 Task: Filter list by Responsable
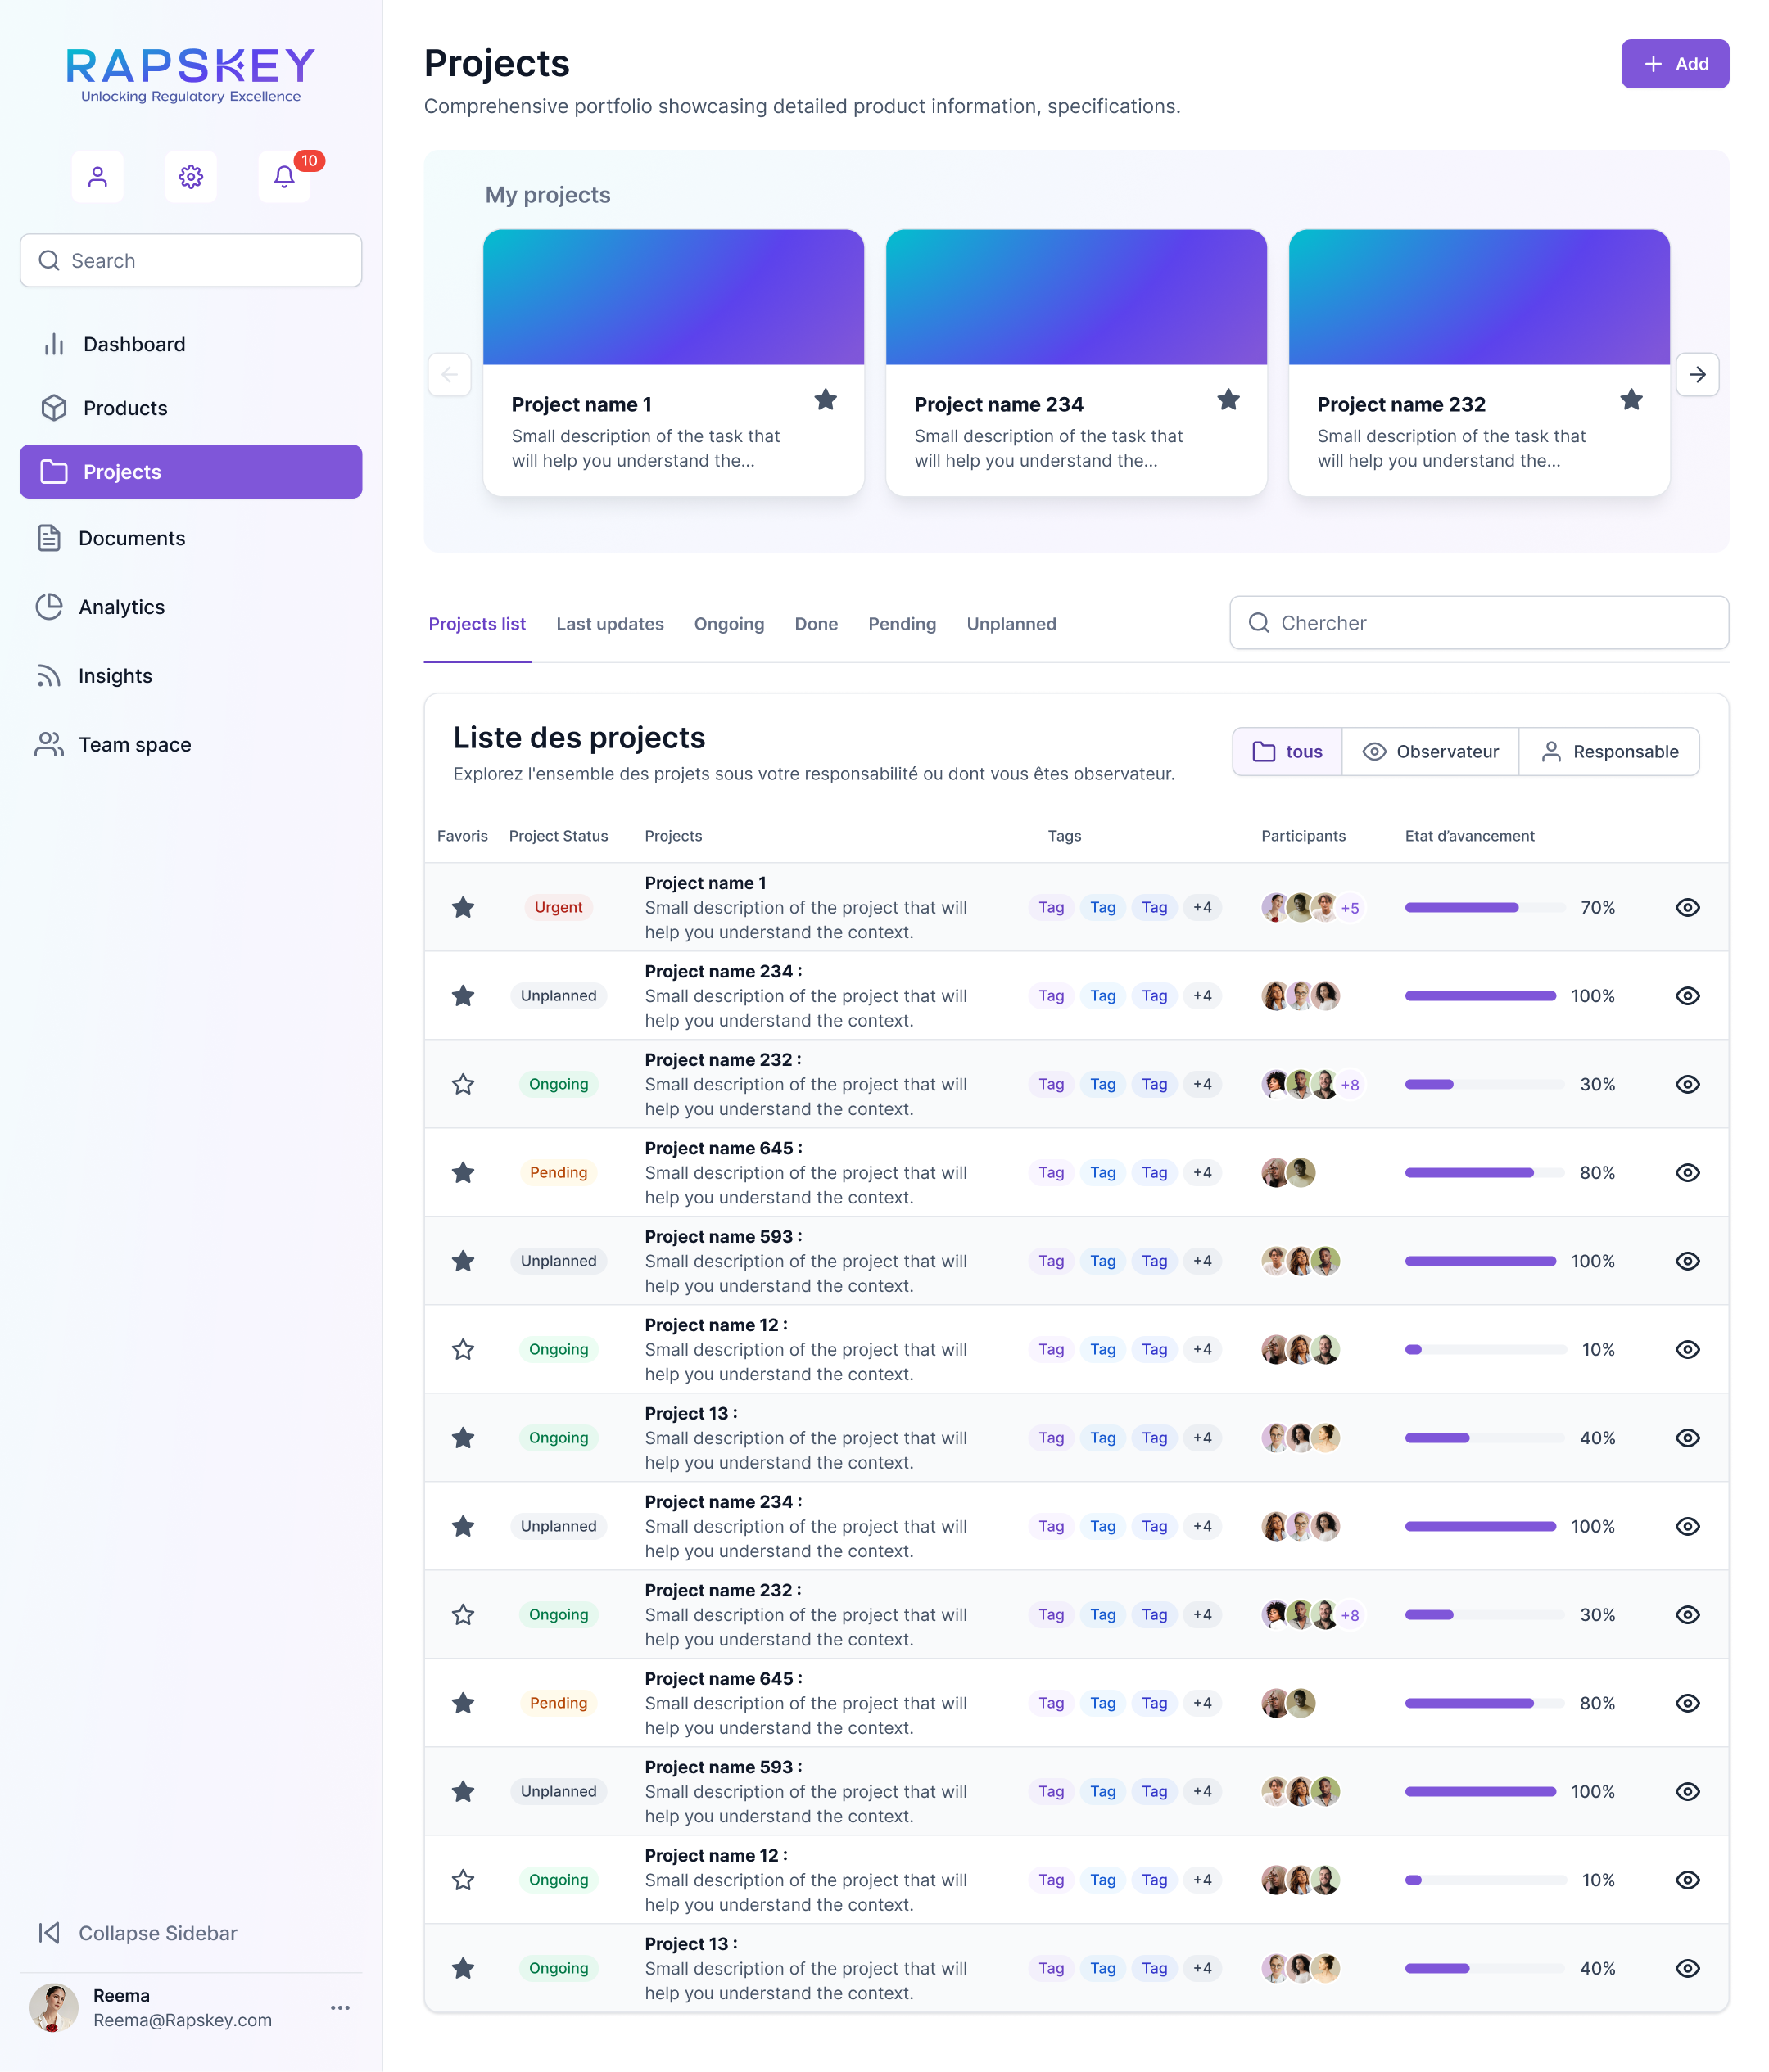point(1609,751)
